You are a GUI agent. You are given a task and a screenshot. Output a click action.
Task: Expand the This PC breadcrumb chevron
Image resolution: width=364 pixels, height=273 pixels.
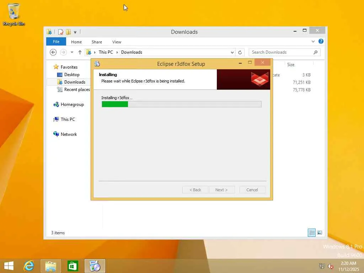(x=117, y=53)
